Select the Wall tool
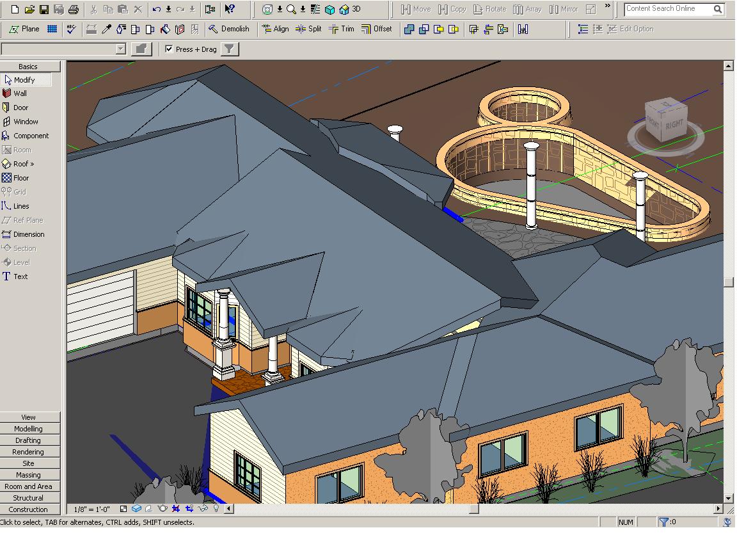 point(15,93)
